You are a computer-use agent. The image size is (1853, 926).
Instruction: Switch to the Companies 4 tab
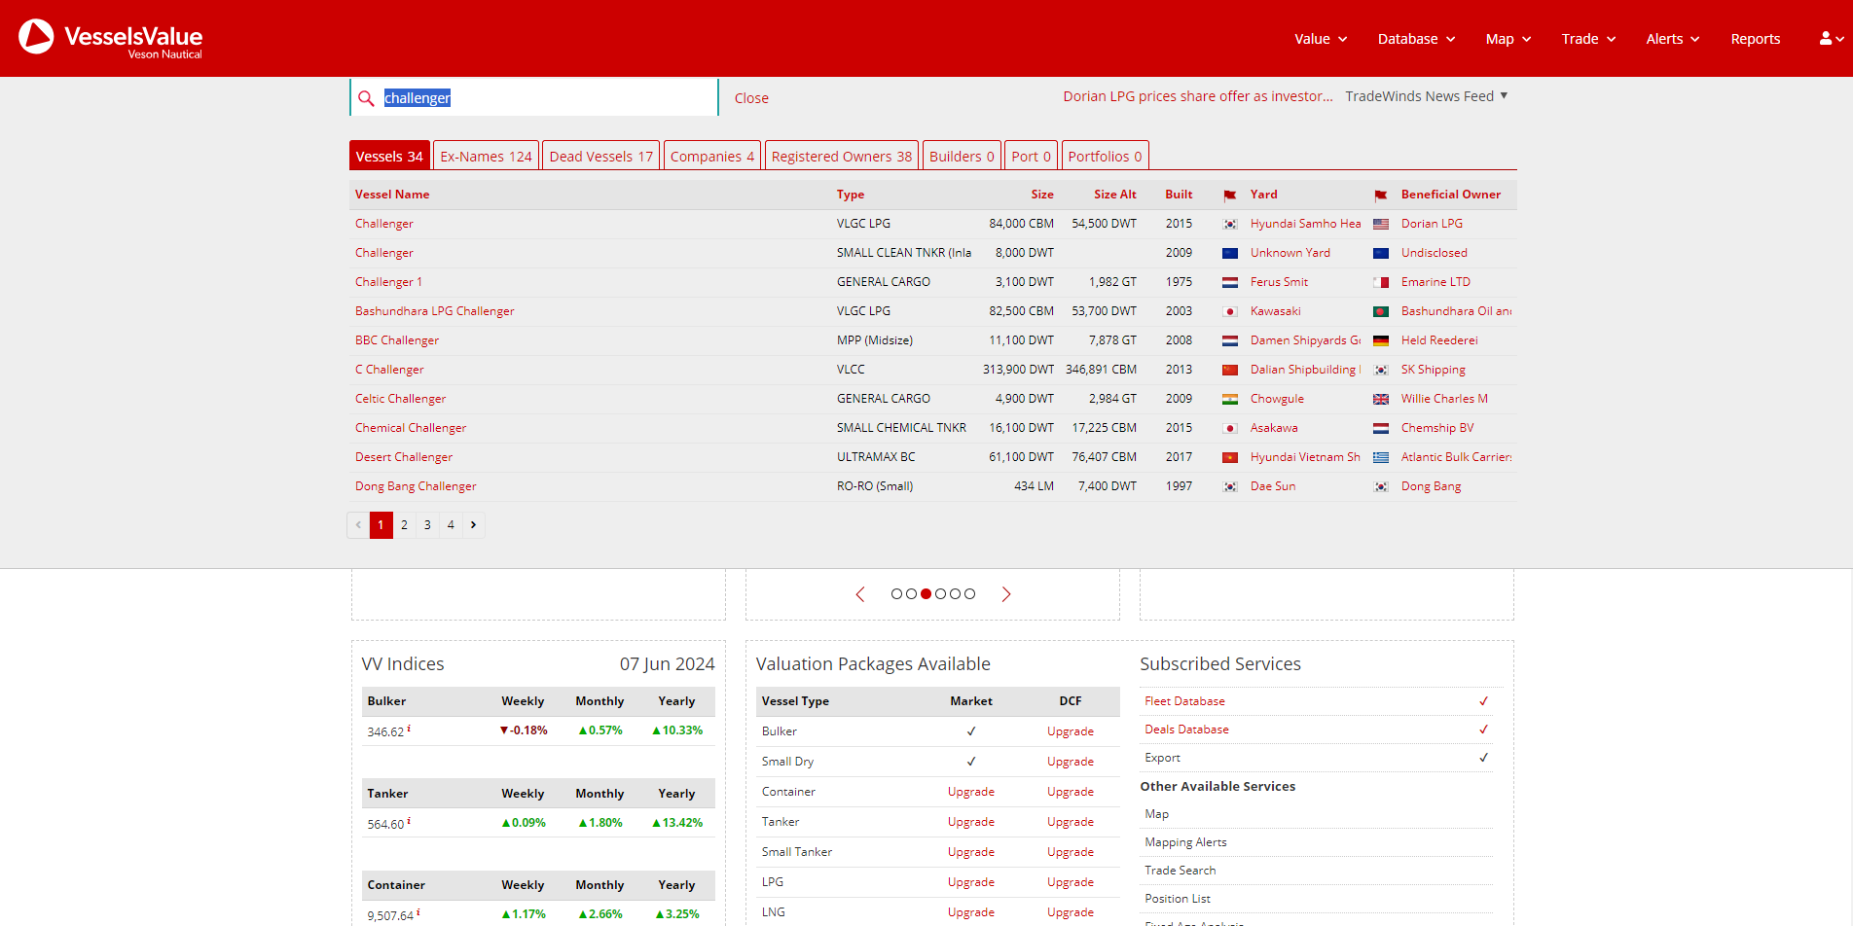pos(712,156)
